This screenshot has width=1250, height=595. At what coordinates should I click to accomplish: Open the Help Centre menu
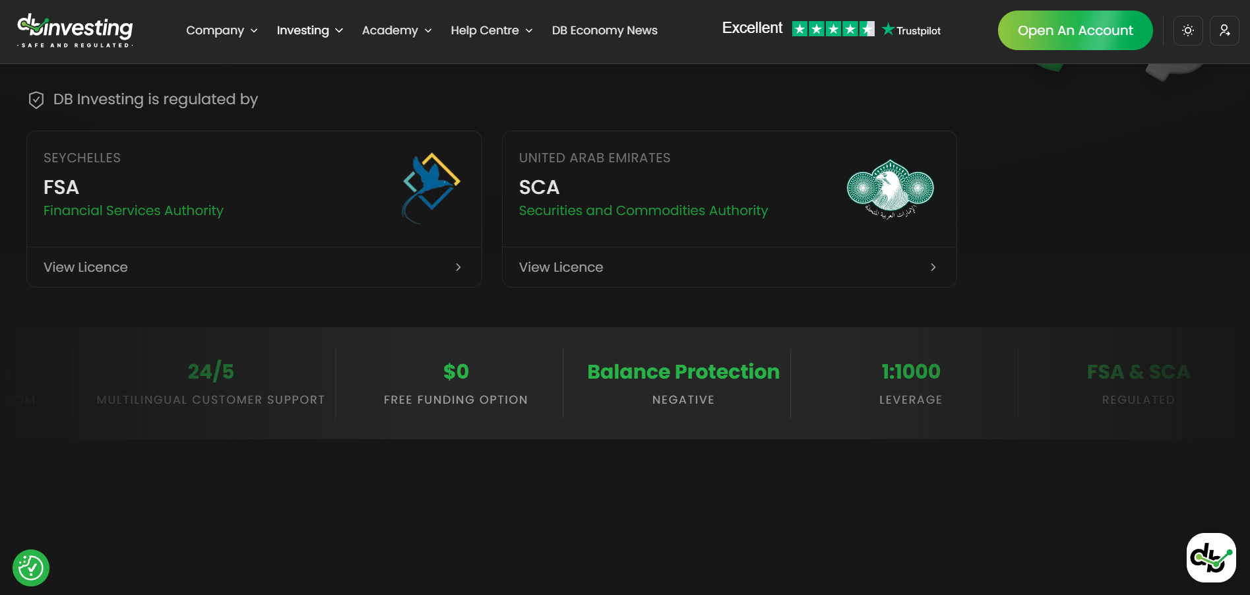pos(491,30)
